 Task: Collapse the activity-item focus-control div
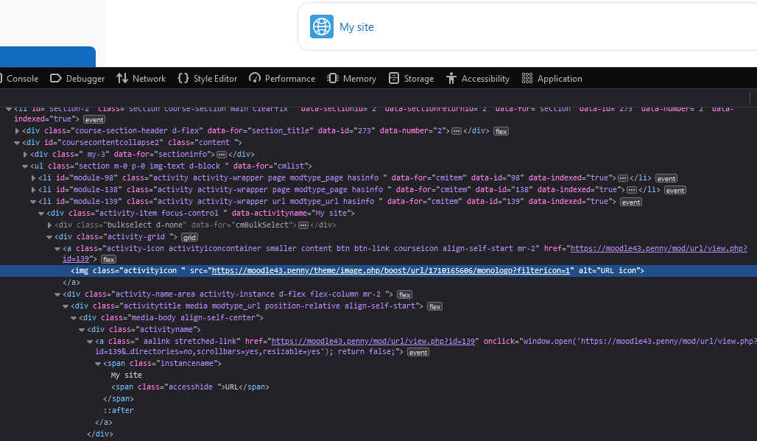pyautogui.click(x=41, y=214)
